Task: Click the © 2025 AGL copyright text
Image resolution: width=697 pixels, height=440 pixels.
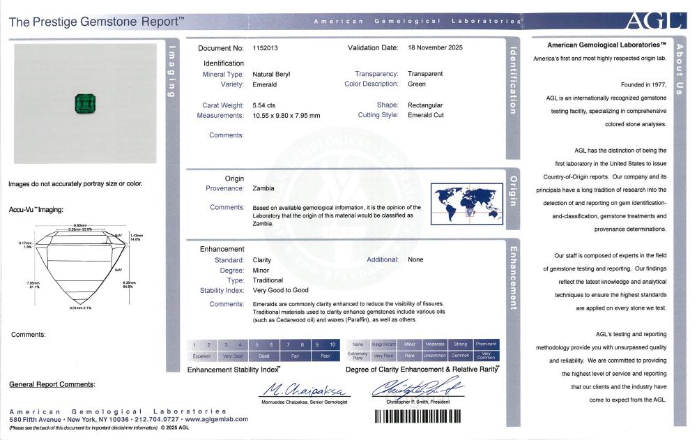Action: pyautogui.click(x=175, y=428)
